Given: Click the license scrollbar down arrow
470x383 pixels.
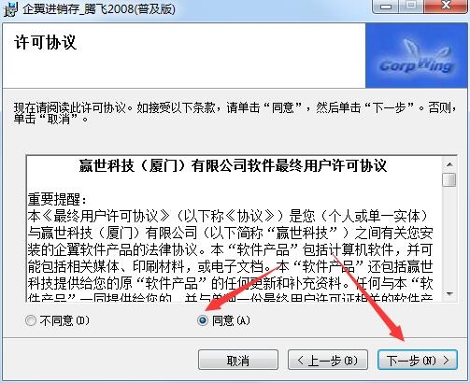Looking at the screenshot, I should 449,293.
